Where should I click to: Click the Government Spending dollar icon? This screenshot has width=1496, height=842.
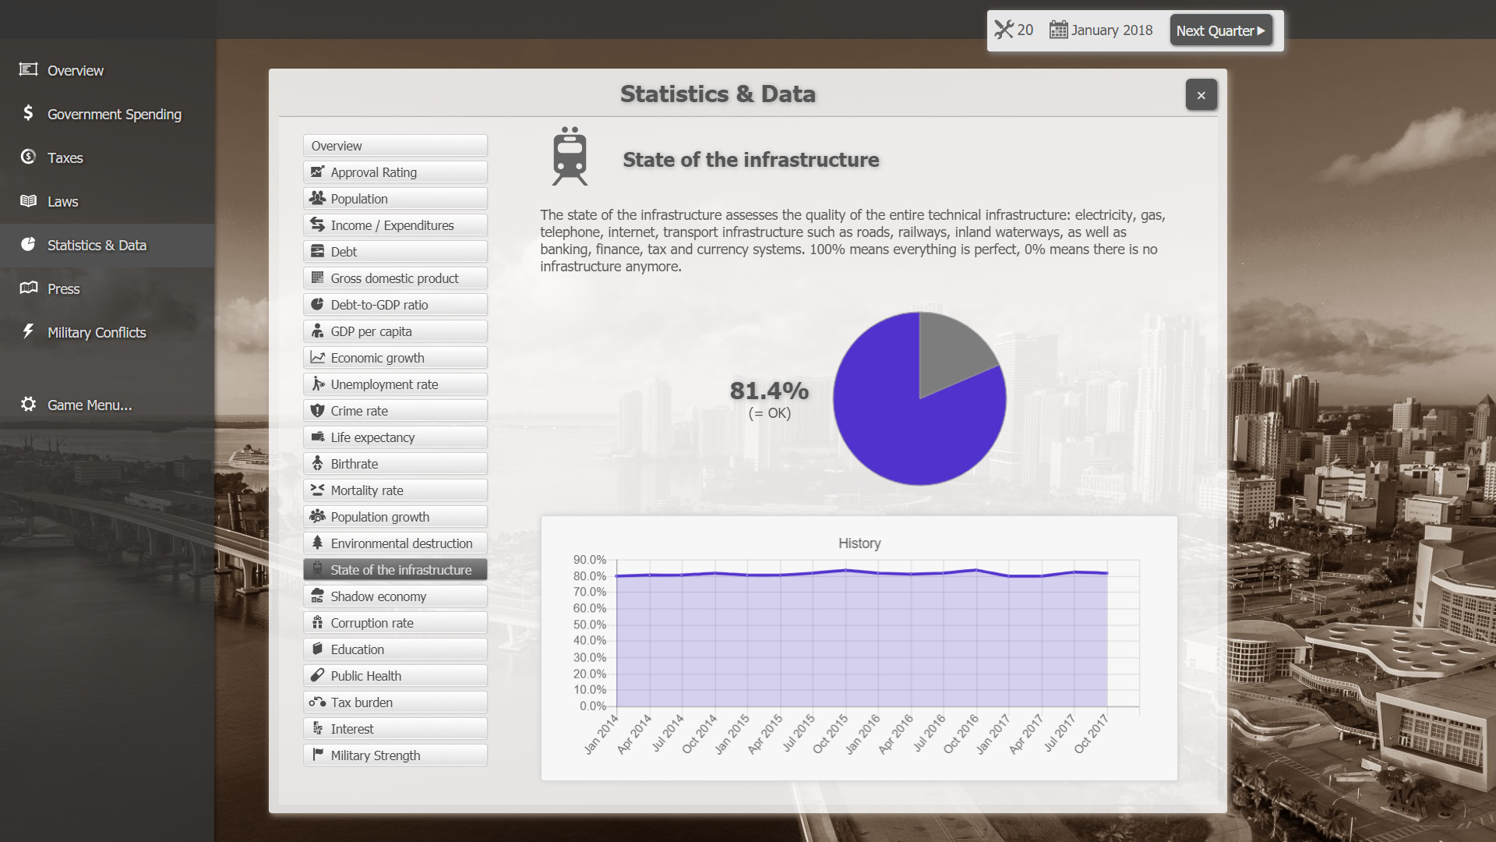coord(28,113)
